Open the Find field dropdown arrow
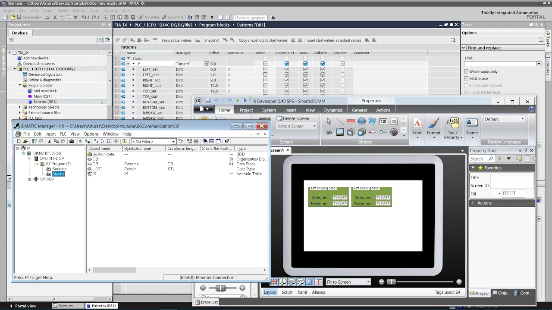Image resolution: width=552 pixels, height=310 pixels. click(x=539, y=64)
